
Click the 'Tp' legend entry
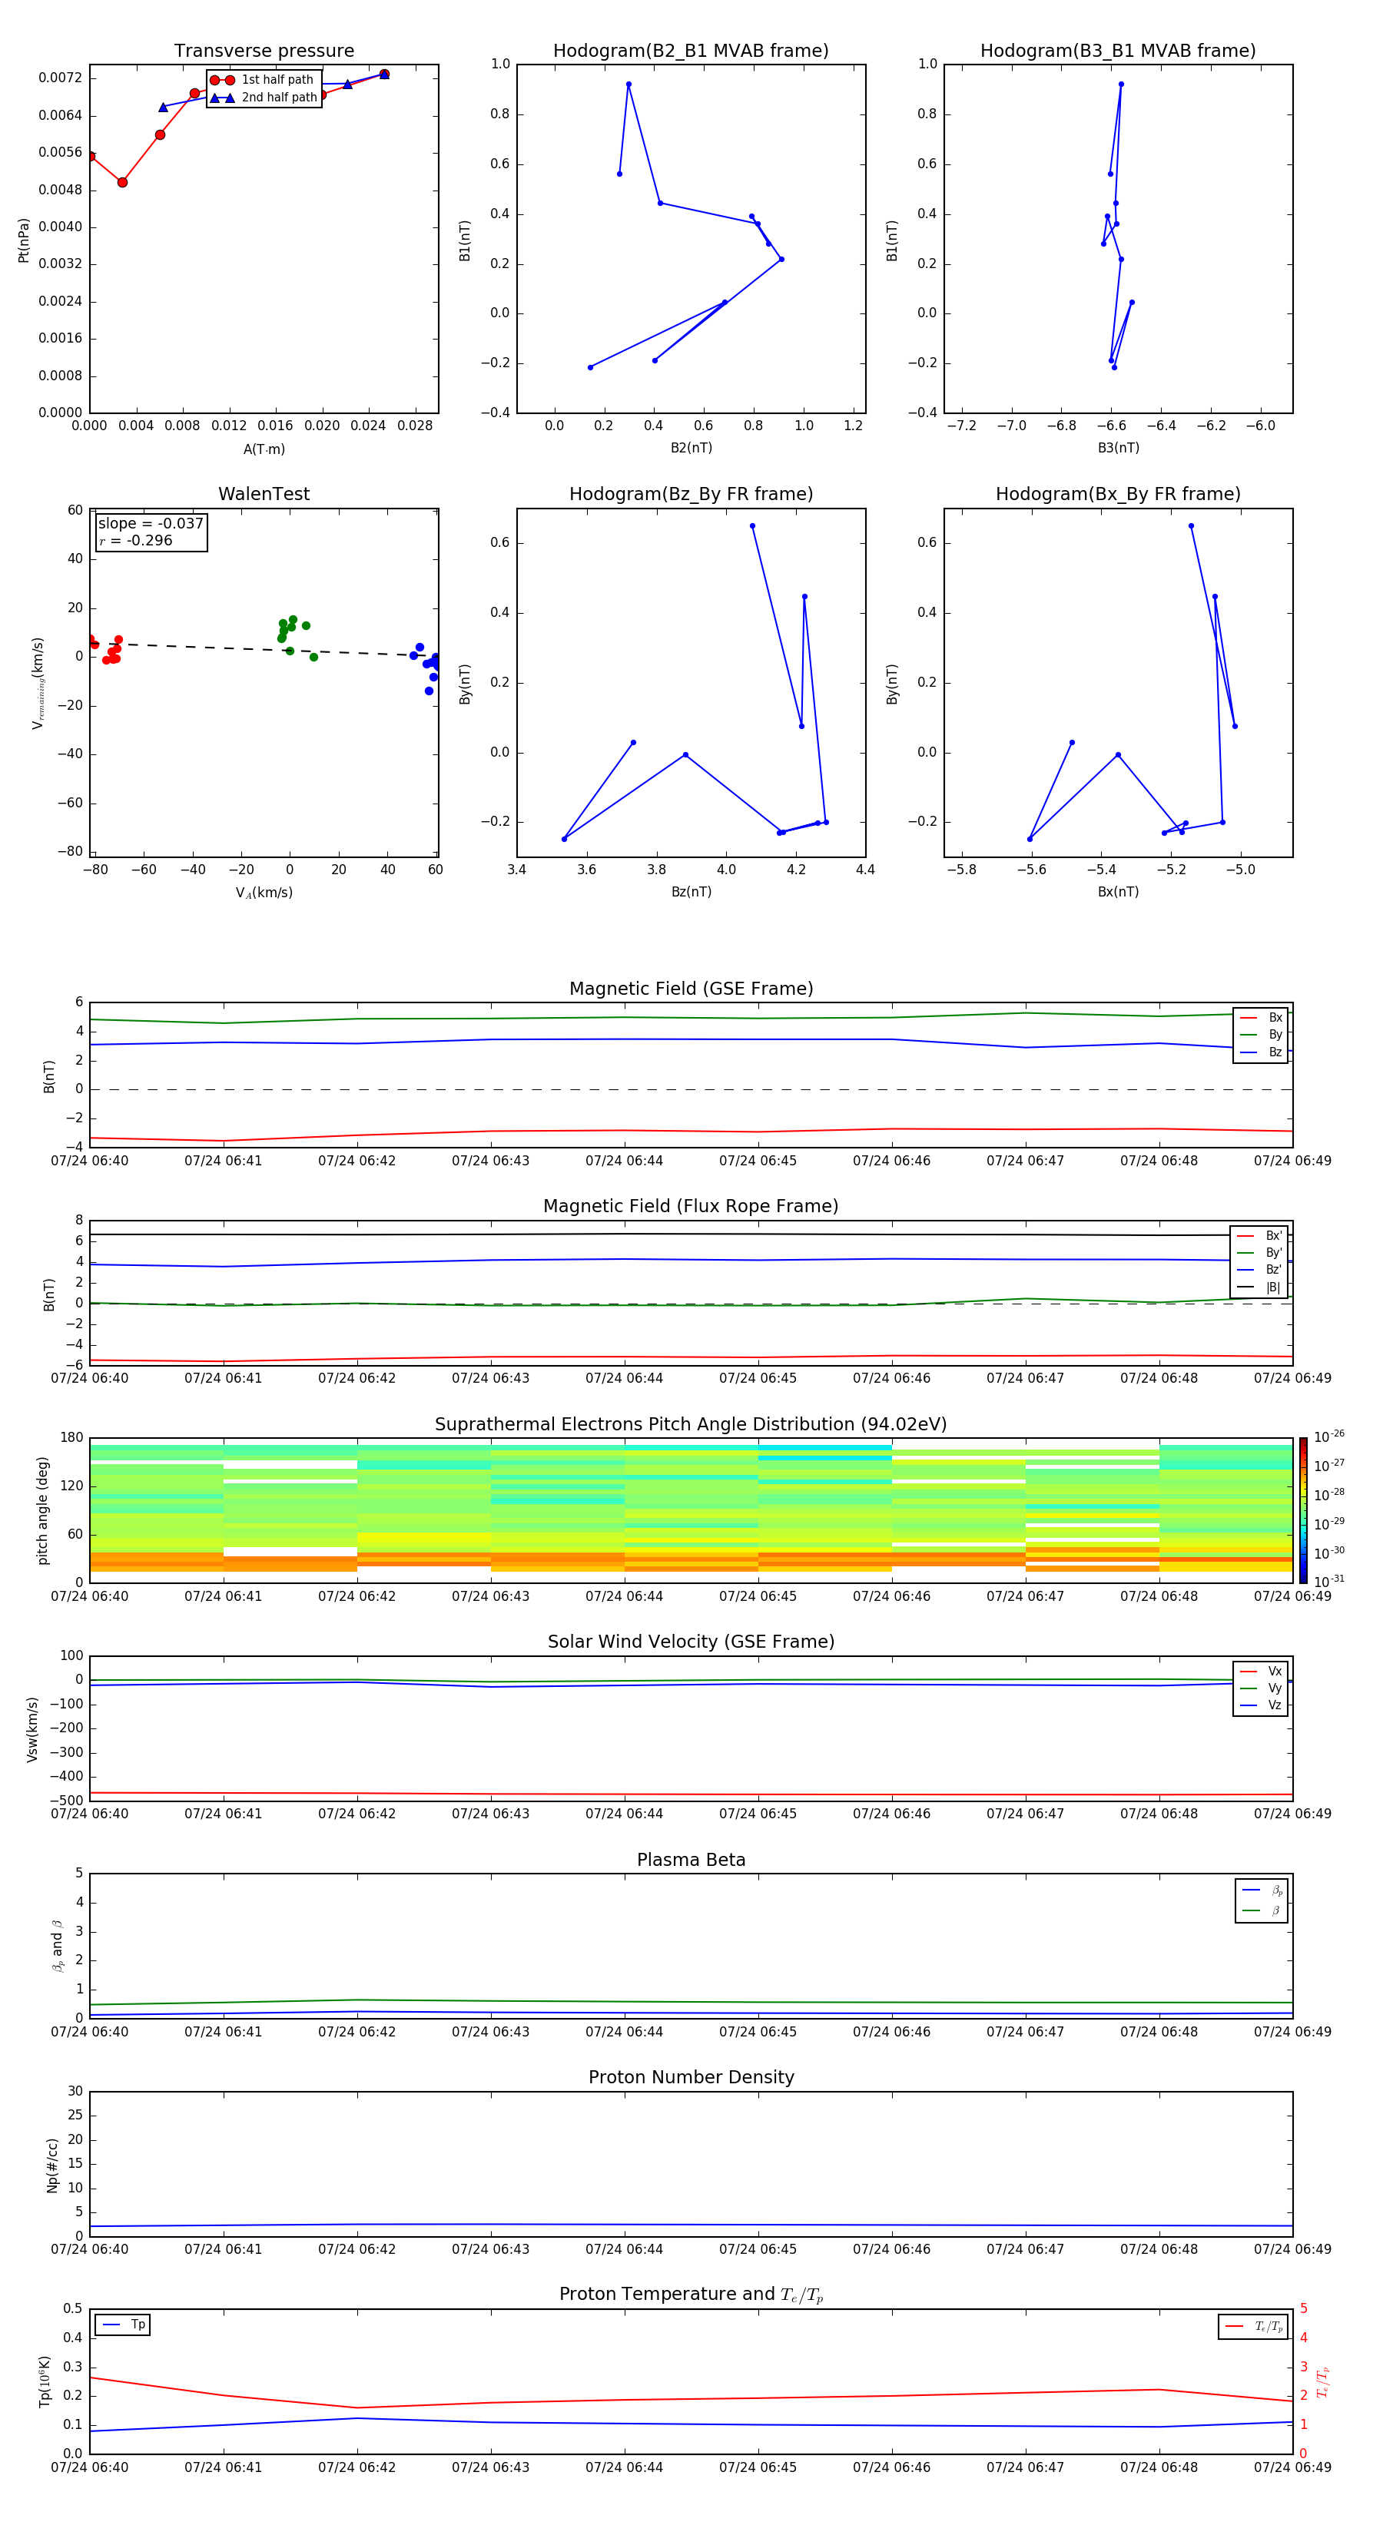pos(122,2325)
